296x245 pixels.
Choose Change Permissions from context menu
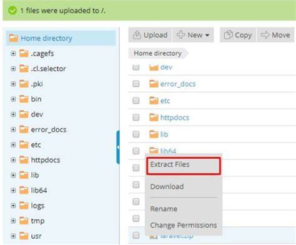(184, 225)
